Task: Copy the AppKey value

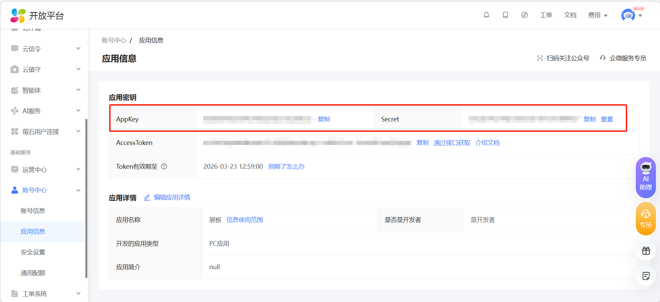Action: [x=323, y=119]
